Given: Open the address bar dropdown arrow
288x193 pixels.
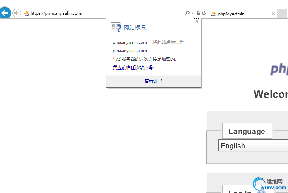Looking at the screenshot, I should 193,13.
